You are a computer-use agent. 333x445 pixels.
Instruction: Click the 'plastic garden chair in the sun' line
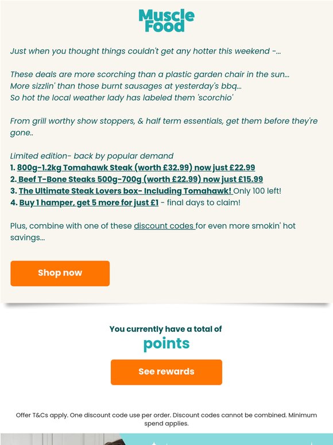click(150, 74)
